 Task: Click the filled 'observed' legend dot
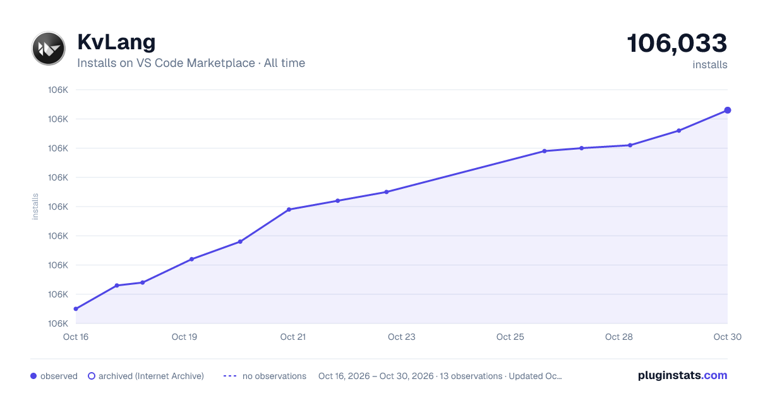tap(33, 376)
